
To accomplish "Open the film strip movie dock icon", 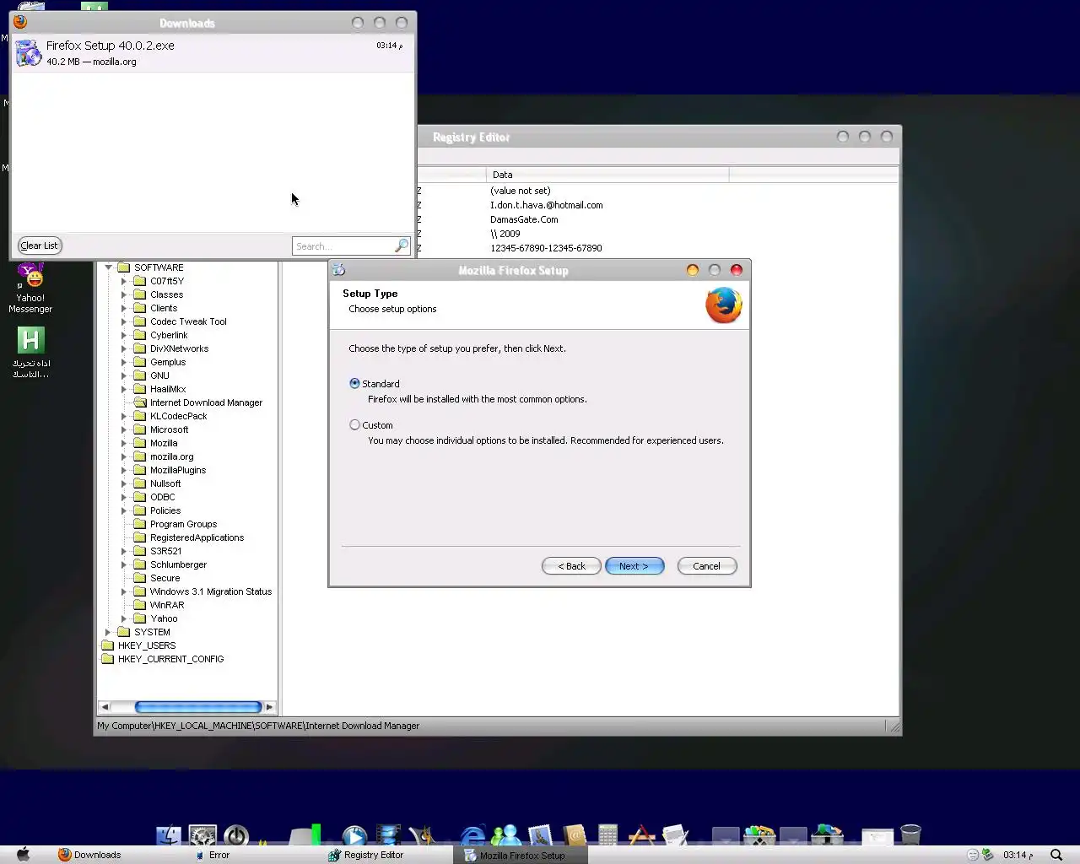I will pos(388,834).
